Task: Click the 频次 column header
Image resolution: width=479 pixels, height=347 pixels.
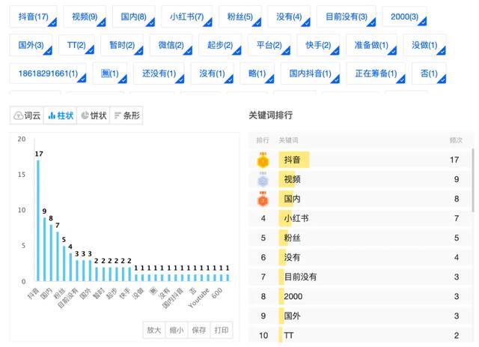Action: (456, 140)
